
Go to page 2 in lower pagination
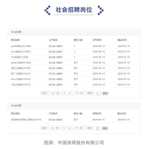point(70,128)
